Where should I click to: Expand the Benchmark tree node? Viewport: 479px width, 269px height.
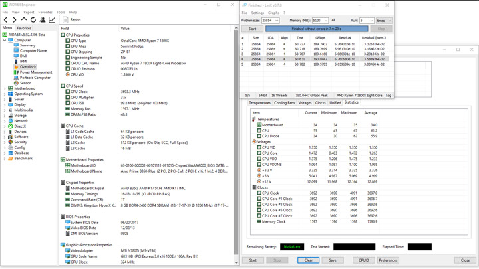click(x=5, y=159)
